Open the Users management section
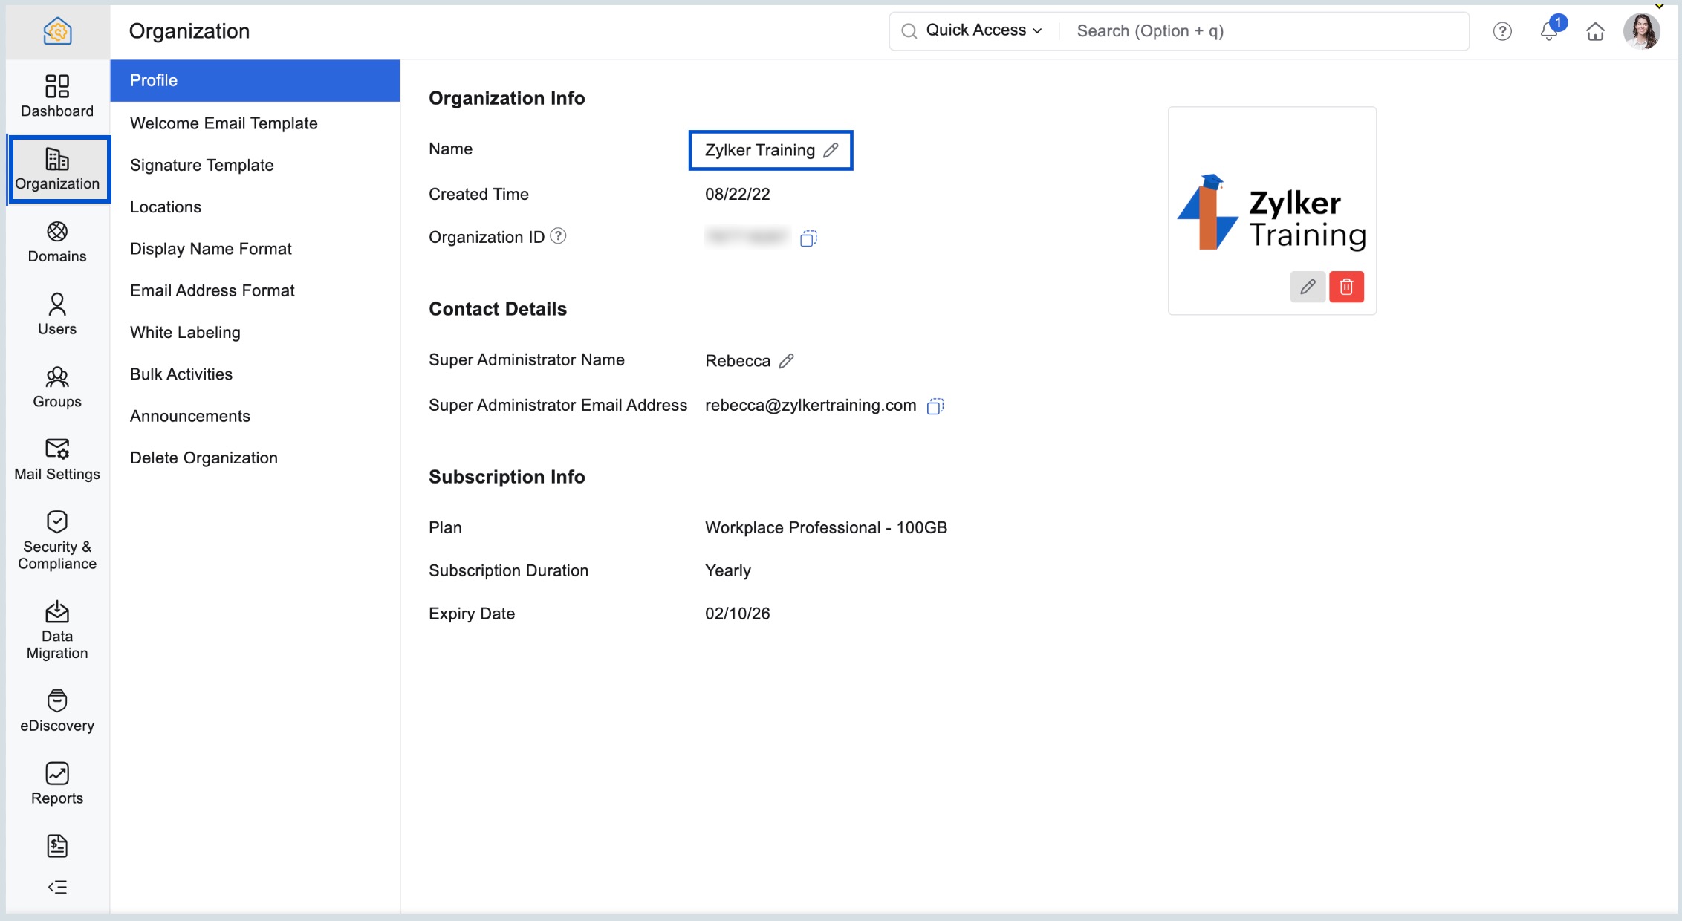 tap(56, 313)
